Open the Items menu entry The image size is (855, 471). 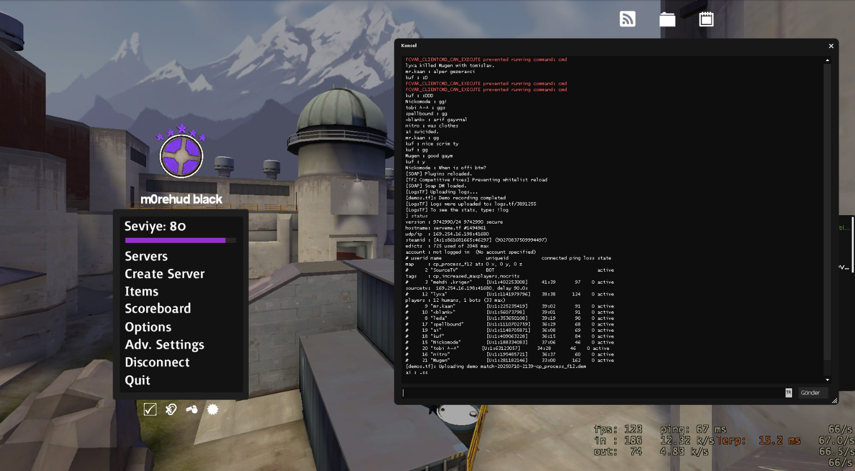(142, 292)
